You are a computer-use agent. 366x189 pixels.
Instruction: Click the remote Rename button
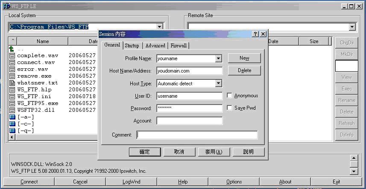[x=347, y=100]
